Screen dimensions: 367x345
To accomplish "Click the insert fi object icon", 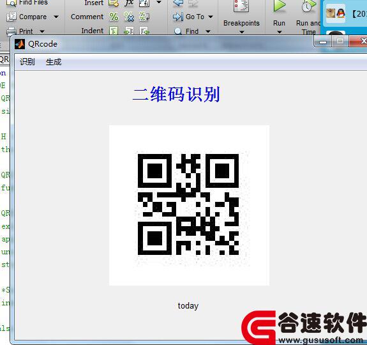I will [x=144, y=3].
